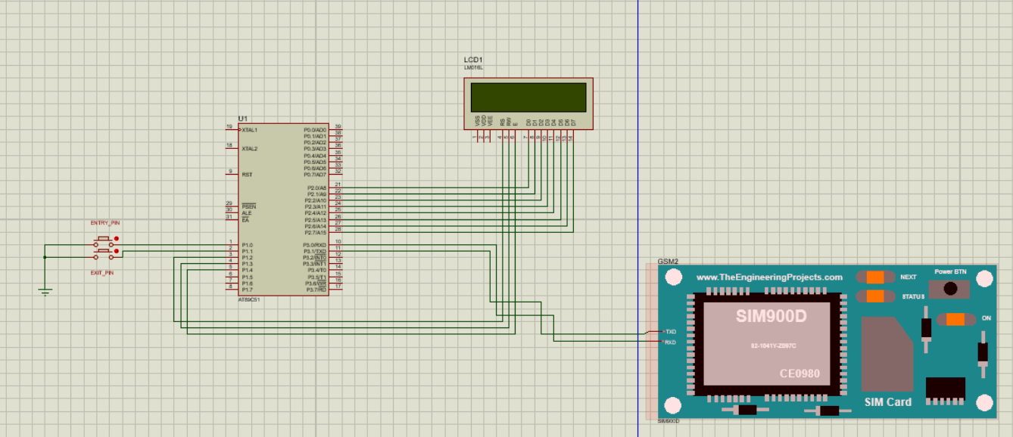
Task: Select the ground terminal symbol
Action: pos(45,290)
